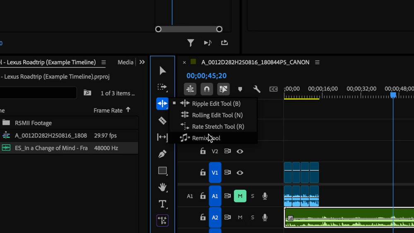Choose Ripple Edit Tool (B) from flyout
Screen dimensions: 414x233
click(x=213, y=104)
